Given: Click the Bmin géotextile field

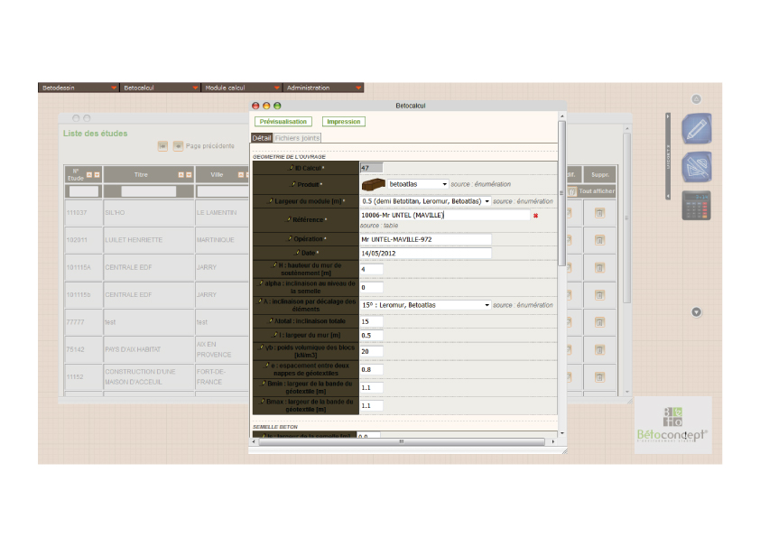Looking at the screenshot, I should click(x=371, y=388).
